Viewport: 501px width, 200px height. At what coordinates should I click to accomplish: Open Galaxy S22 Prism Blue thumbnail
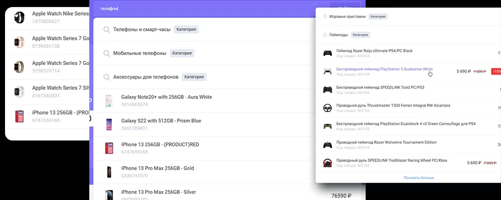pos(109,124)
